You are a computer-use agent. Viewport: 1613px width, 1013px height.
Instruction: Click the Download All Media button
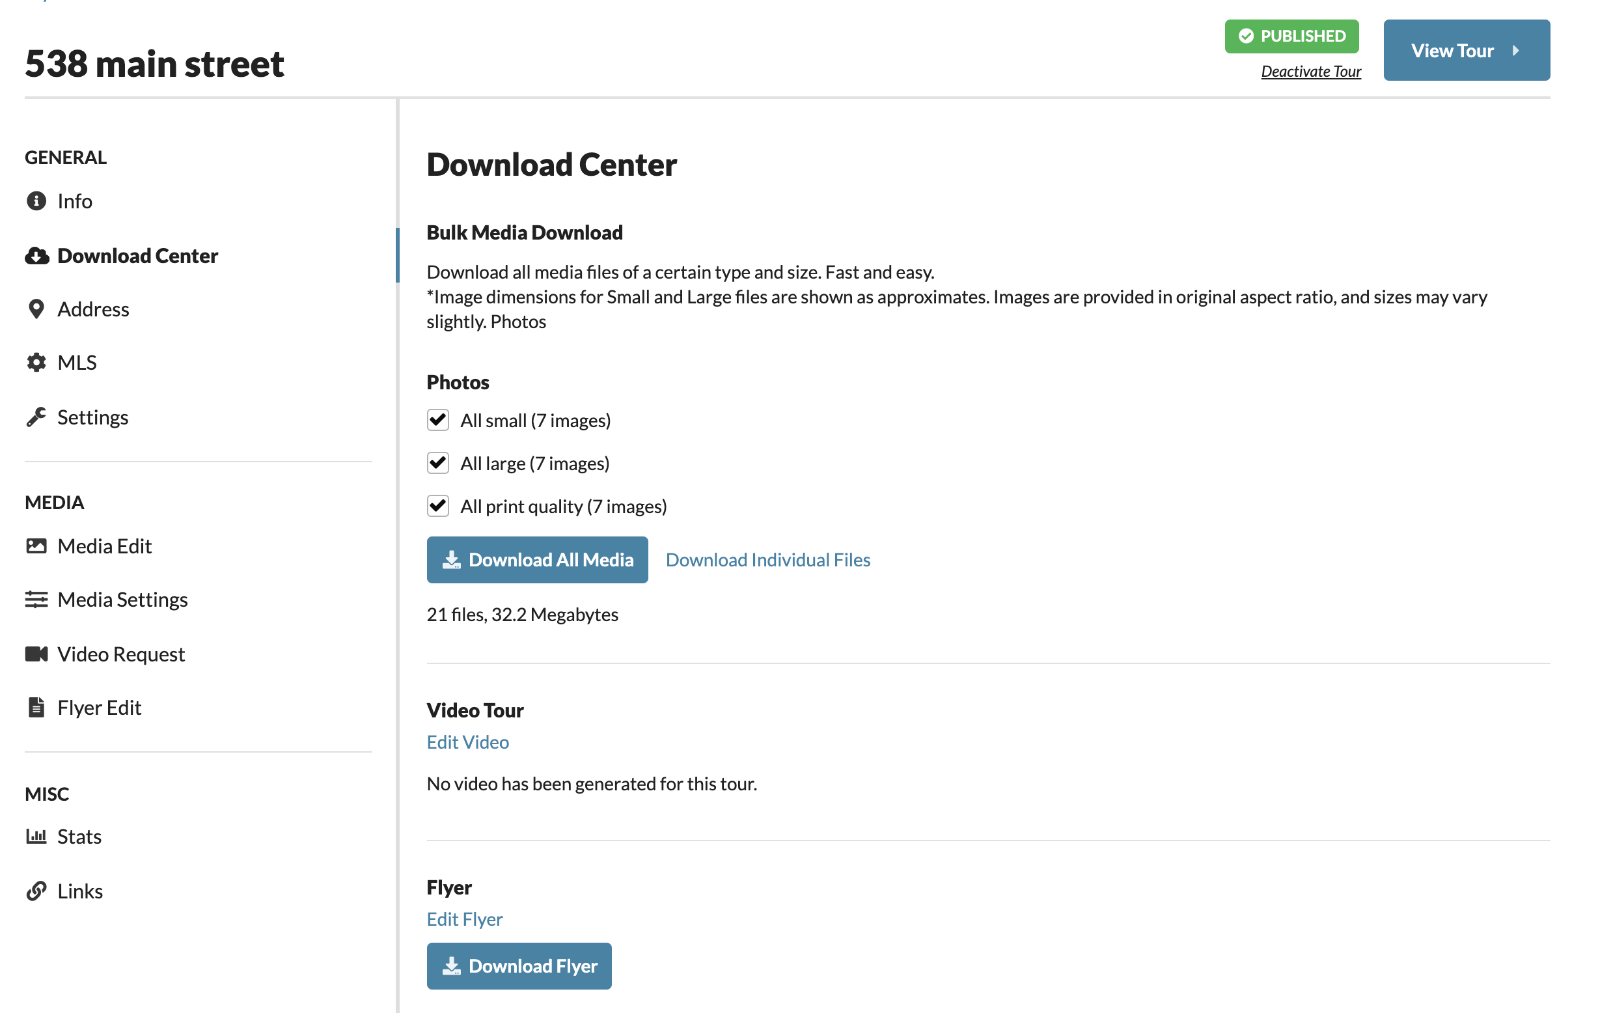[x=537, y=559]
